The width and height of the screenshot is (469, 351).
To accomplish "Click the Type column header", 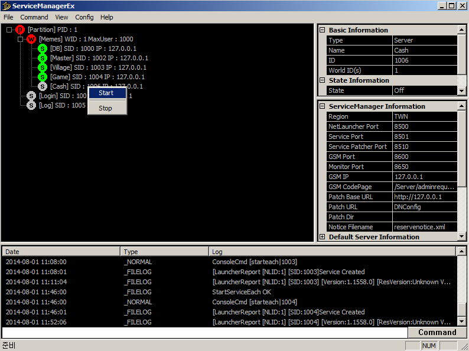I will click(x=165, y=252).
